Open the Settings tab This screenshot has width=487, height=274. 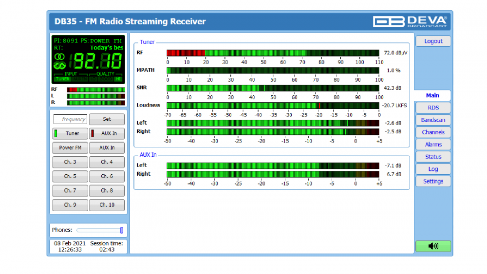(x=433, y=181)
